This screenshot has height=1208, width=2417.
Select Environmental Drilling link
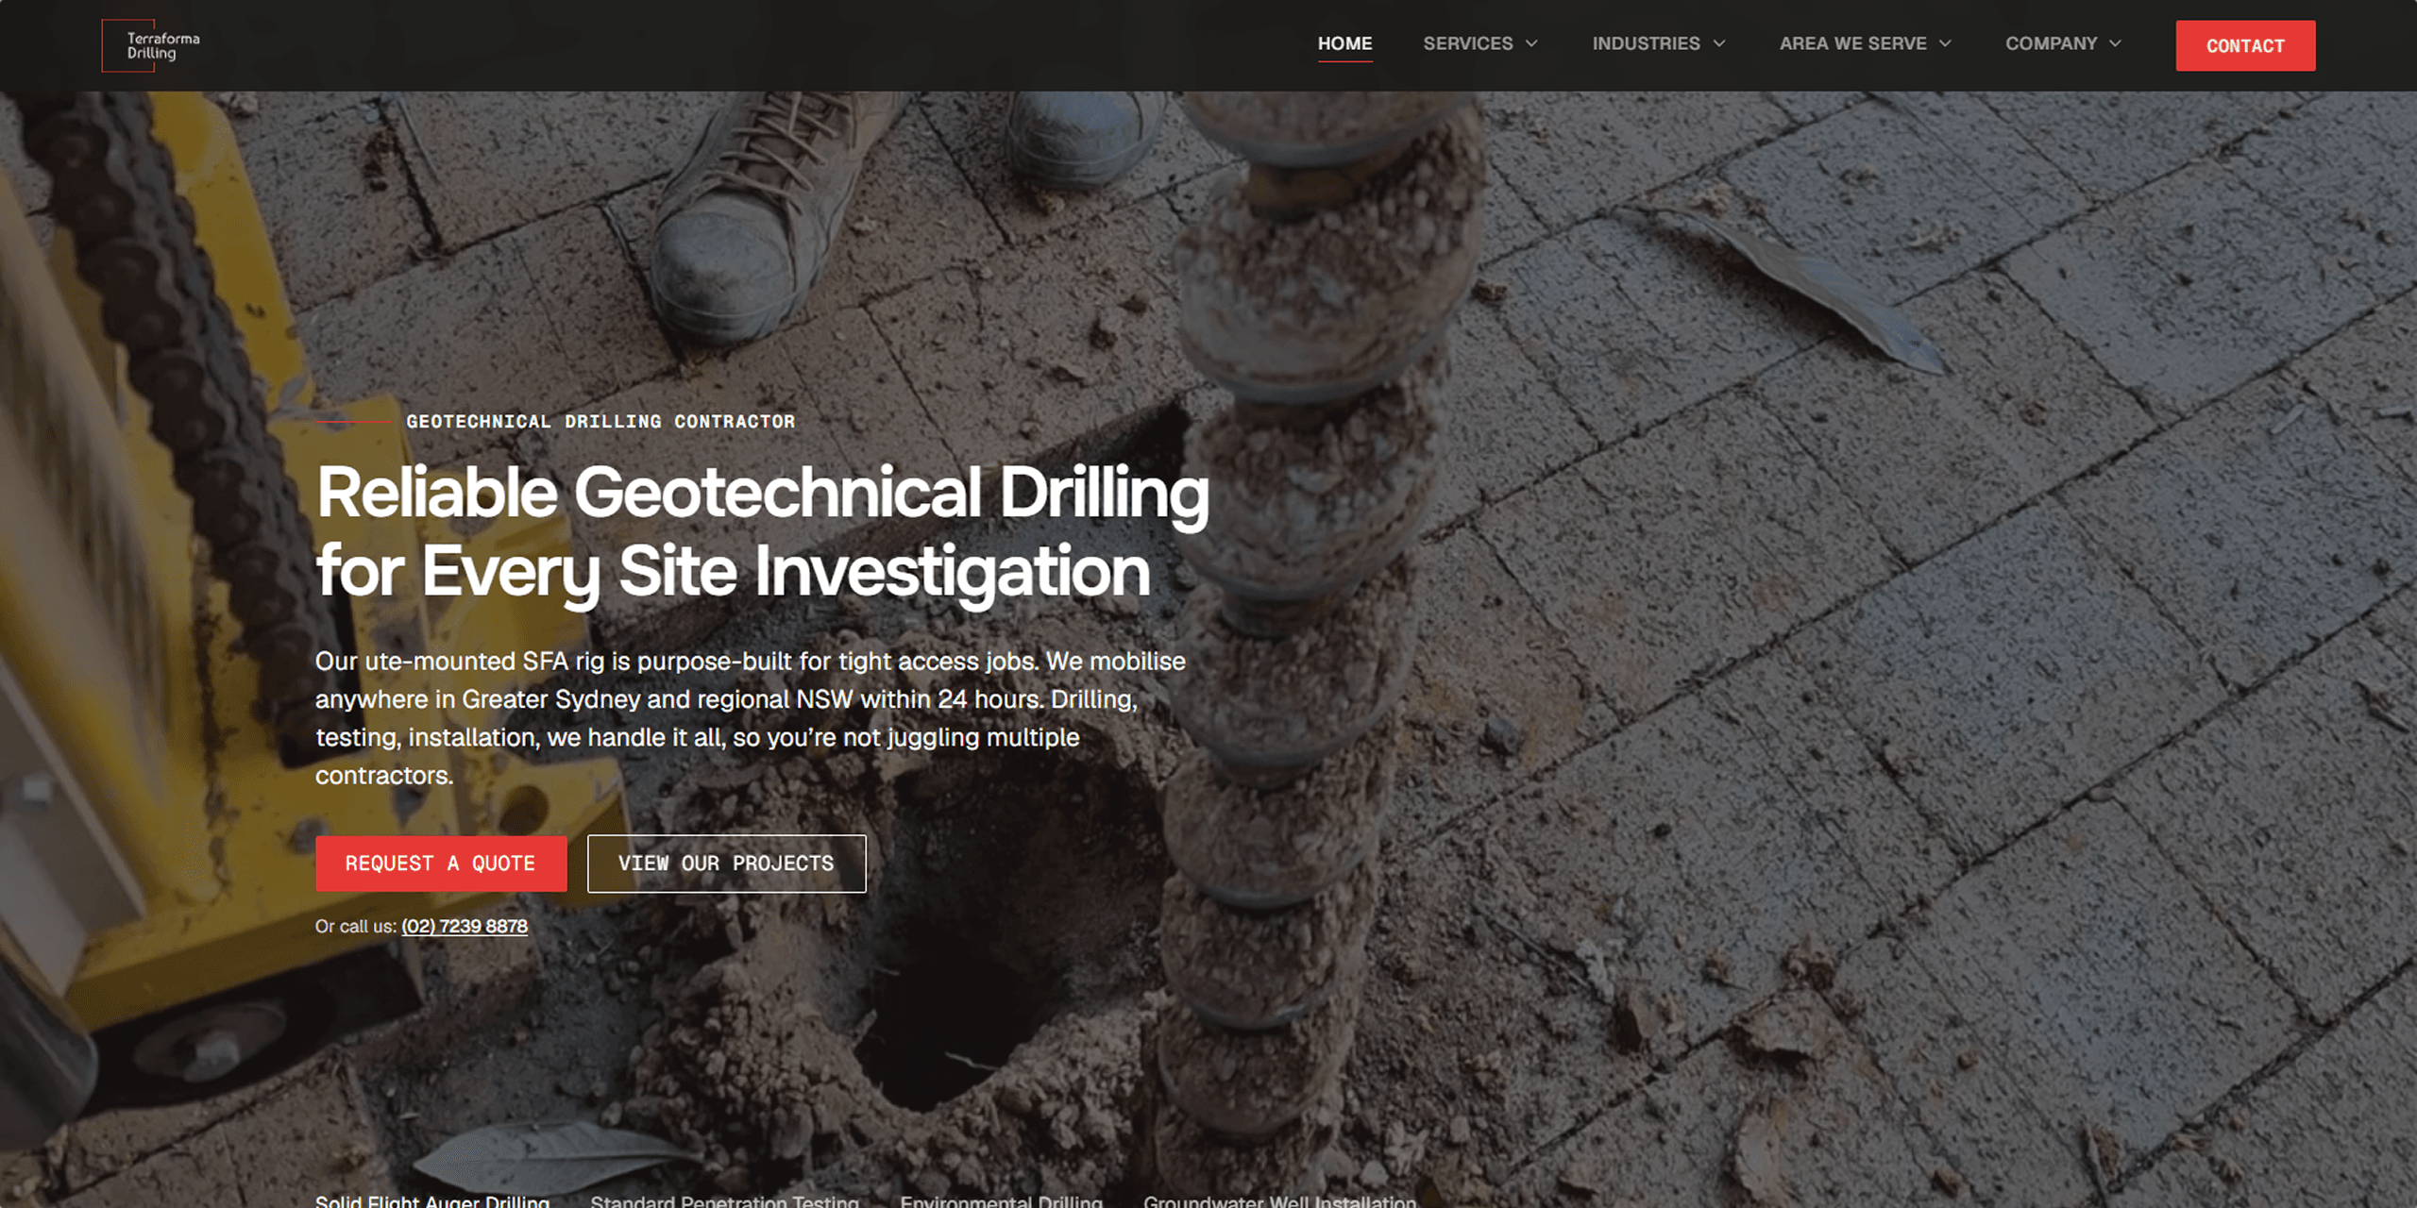(1001, 1200)
